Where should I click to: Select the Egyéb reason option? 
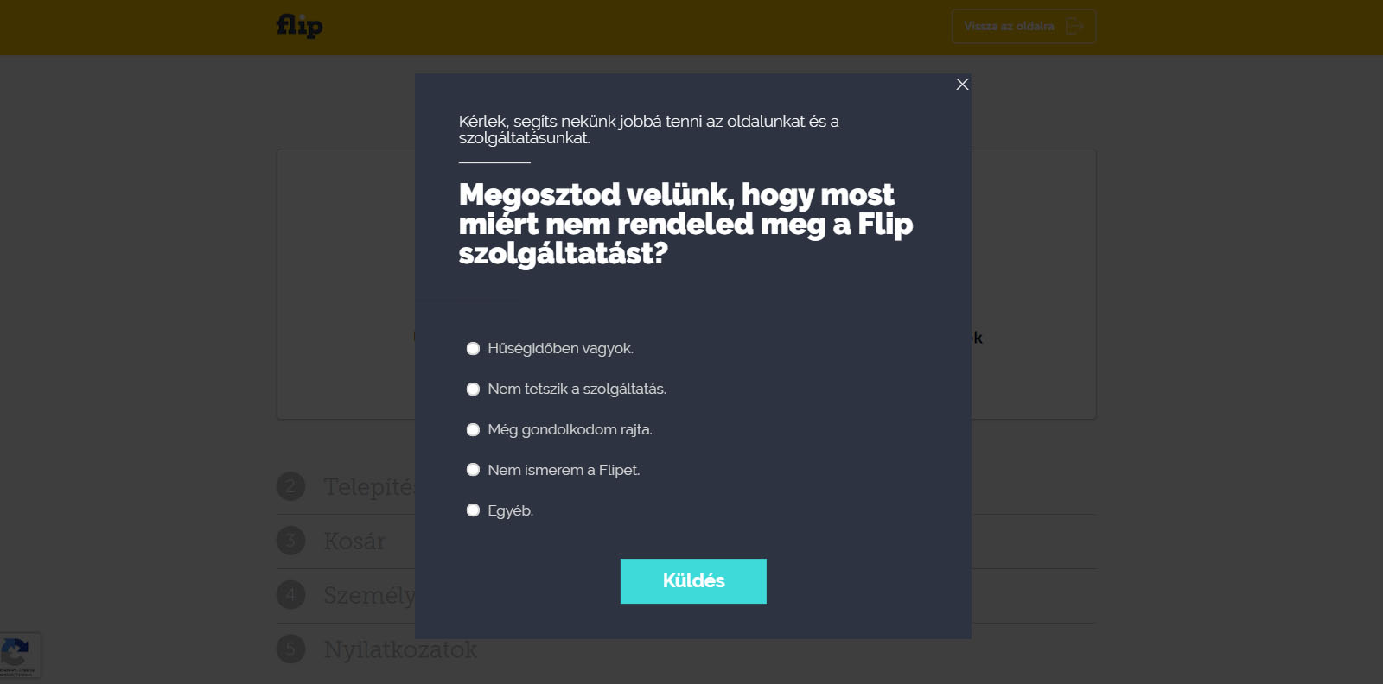(x=473, y=510)
